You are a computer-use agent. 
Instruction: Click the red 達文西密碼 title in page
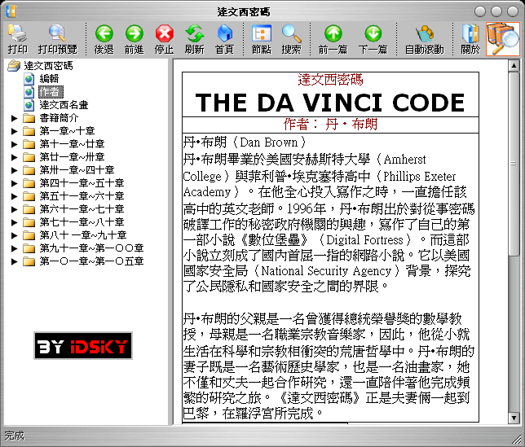(x=330, y=80)
